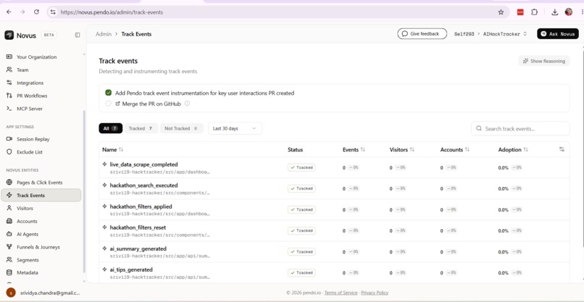This screenshot has height=302, width=584.
Task: Open the browser profile avatar
Action: point(568,12)
